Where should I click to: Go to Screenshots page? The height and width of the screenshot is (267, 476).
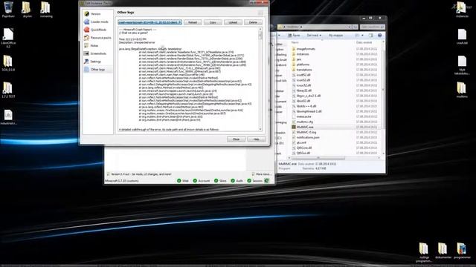(x=97, y=53)
